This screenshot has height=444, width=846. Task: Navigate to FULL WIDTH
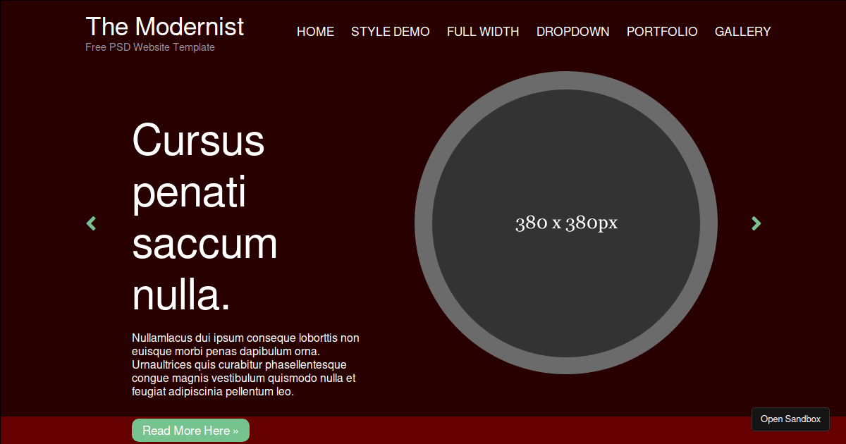tap(483, 32)
